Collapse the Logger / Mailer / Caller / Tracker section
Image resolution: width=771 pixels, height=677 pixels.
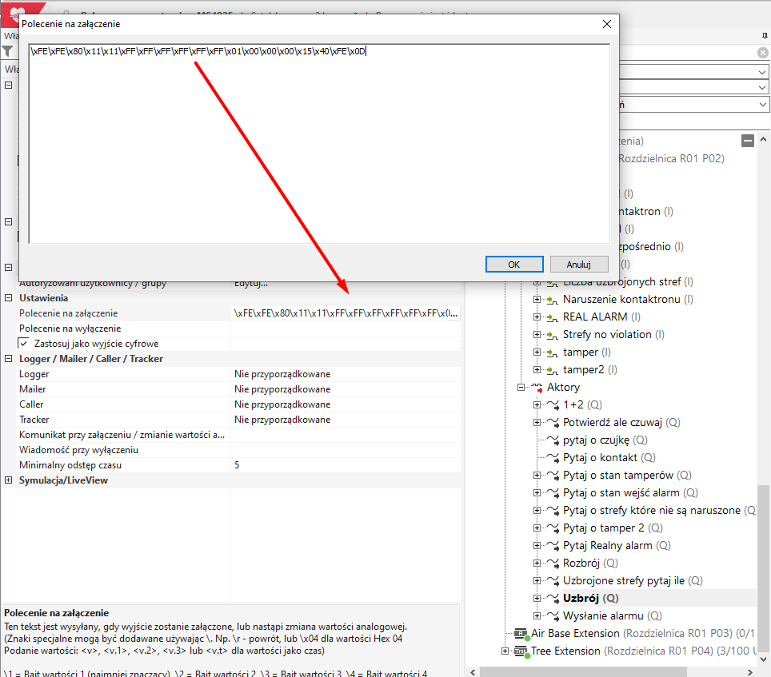(x=9, y=359)
